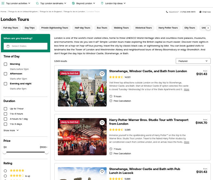Check the Evening and night filter
Screen dimensions: 213x180
[5, 84]
